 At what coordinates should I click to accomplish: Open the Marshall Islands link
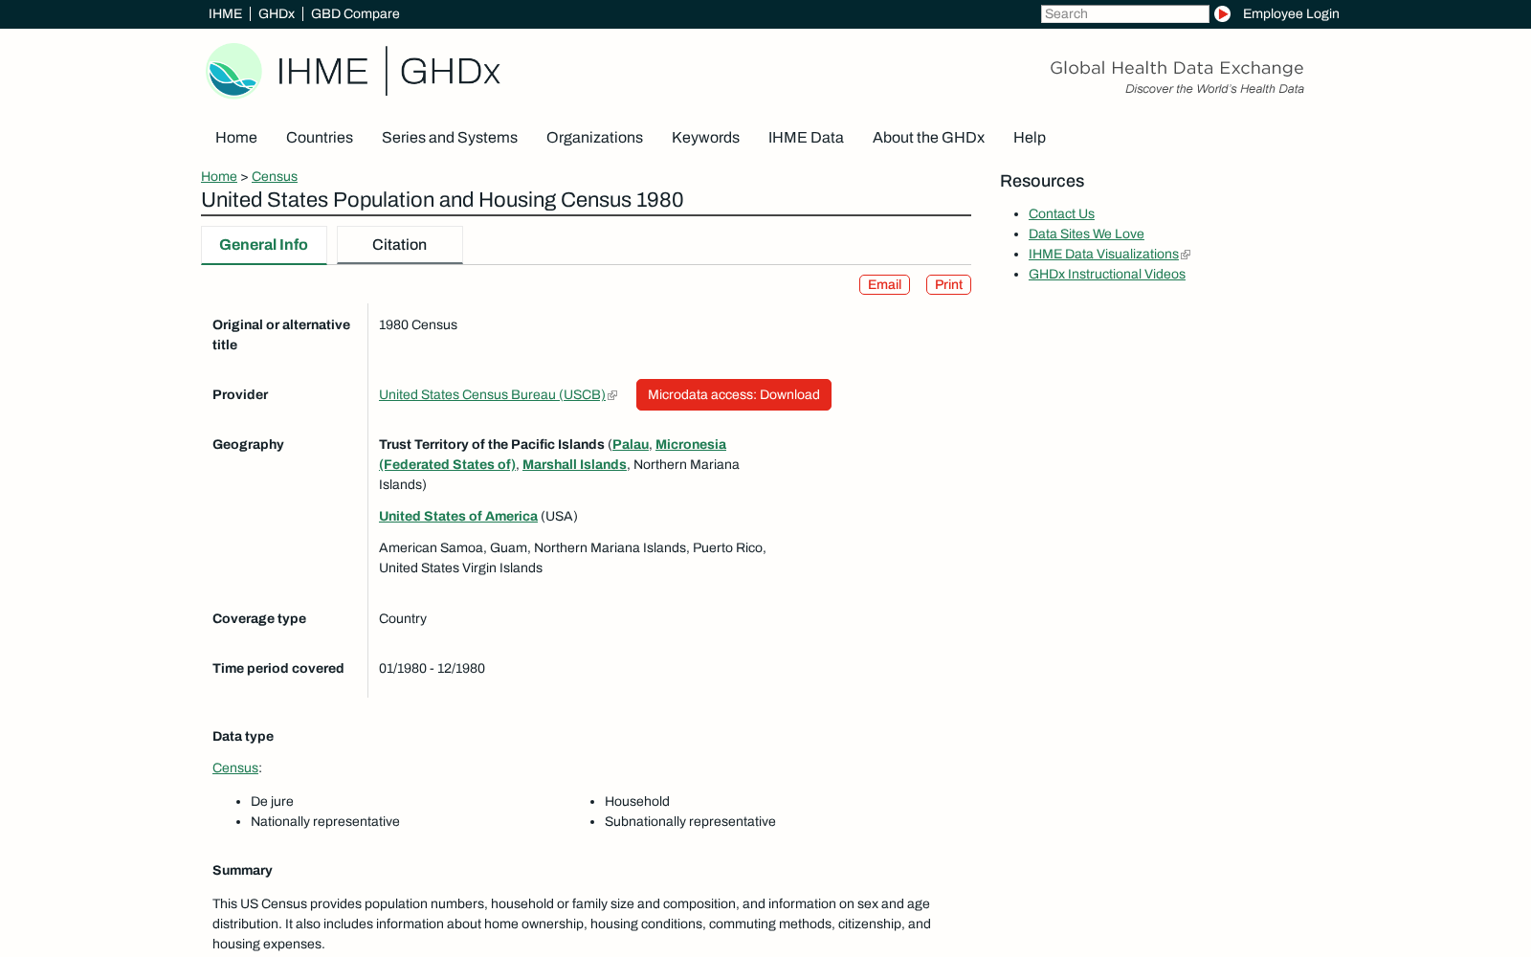click(574, 464)
